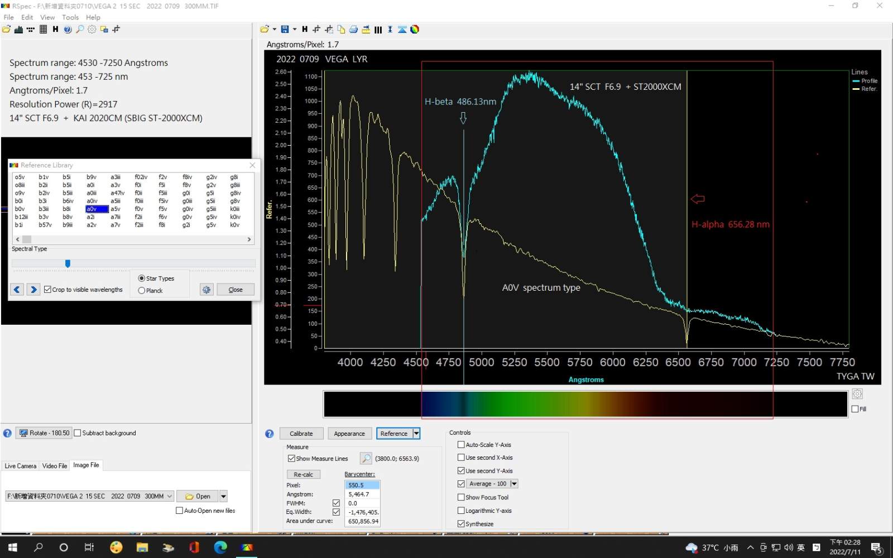This screenshot has height=558, width=893.
Task: Switch to the Live Camera tab
Action: pos(21,466)
